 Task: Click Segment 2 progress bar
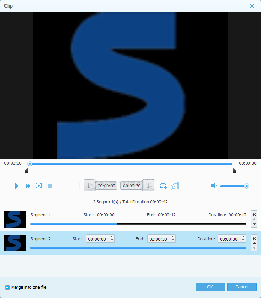(x=138, y=248)
